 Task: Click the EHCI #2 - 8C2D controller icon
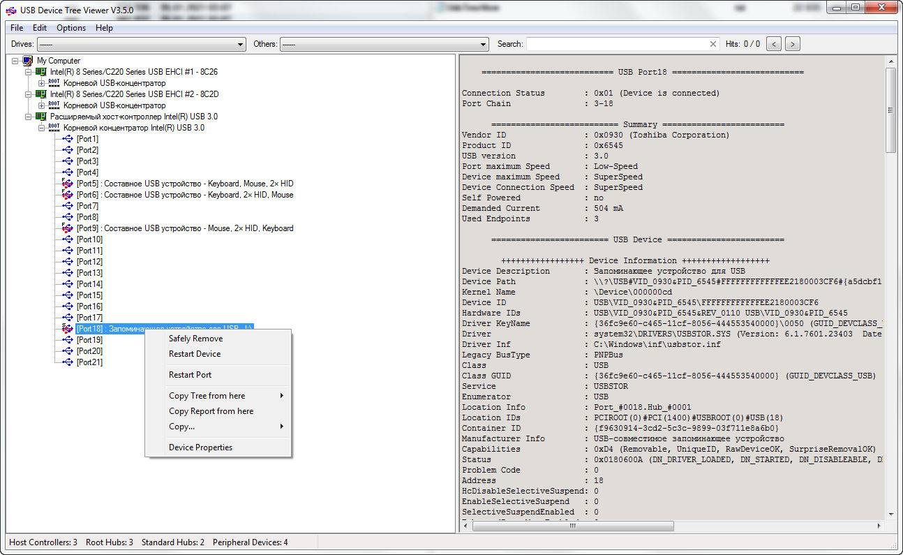pyautogui.click(x=41, y=94)
